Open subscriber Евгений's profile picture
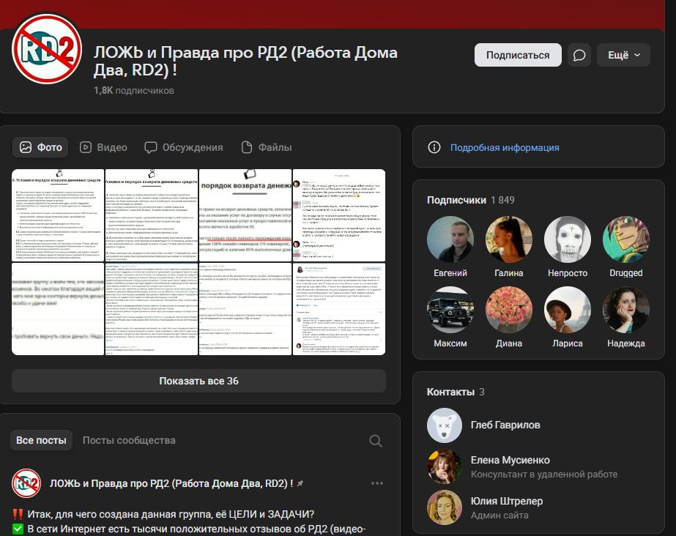Screen dimensions: 676x536 (450, 239)
